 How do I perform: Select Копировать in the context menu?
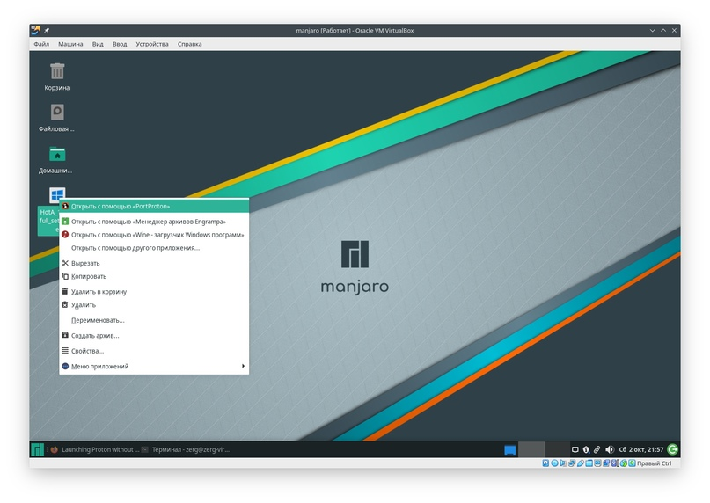click(x=154, y=276)
